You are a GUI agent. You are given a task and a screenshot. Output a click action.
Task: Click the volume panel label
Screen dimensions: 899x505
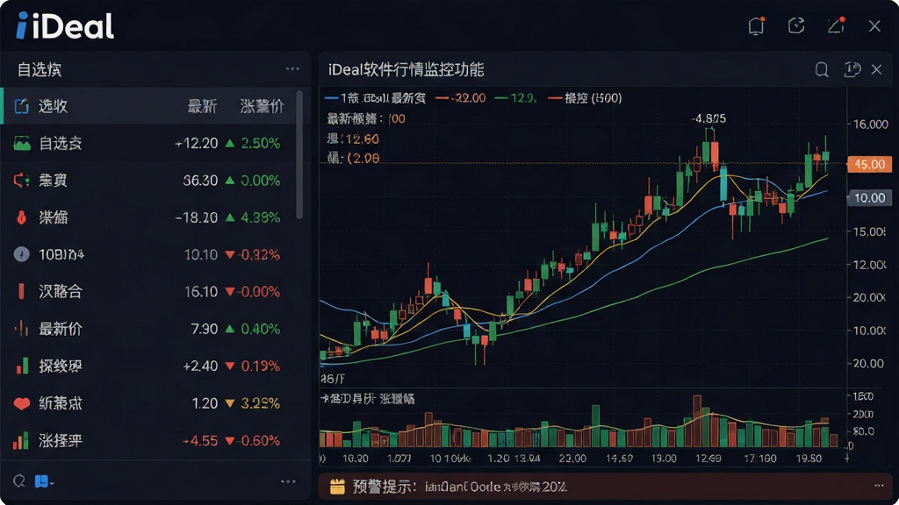[x=368, y=399]
